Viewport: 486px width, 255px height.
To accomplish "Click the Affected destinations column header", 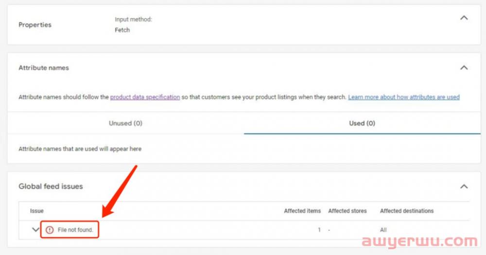I will click(x=407, y=211).
